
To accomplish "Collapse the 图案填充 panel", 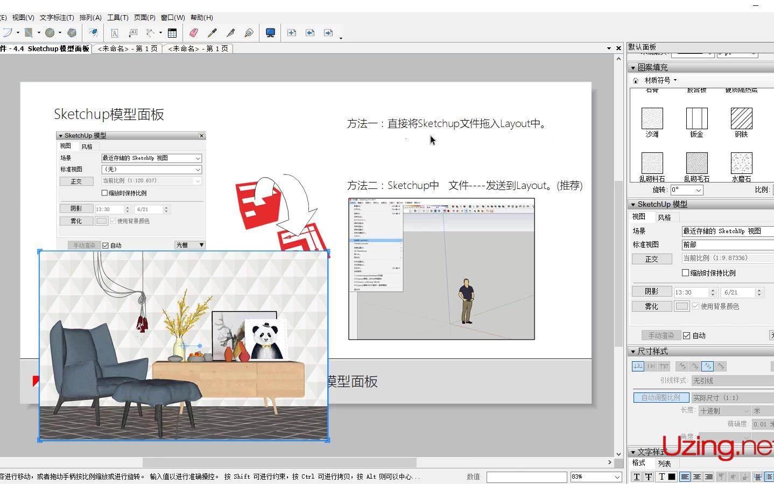I will (x=633, y=68).
